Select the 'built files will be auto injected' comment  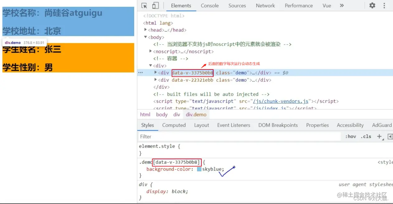click(x=211, y=94)
